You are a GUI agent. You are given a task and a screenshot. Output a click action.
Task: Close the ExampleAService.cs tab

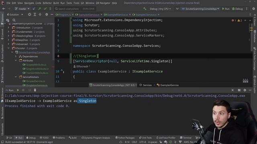(101, 15)
